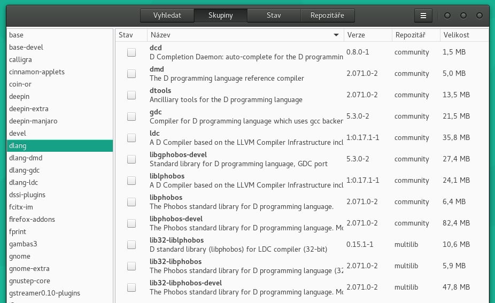Tick the checkbox for libgphobos-devel package
The height and width of the screenshot is (303, 495).
click(132, 159)
